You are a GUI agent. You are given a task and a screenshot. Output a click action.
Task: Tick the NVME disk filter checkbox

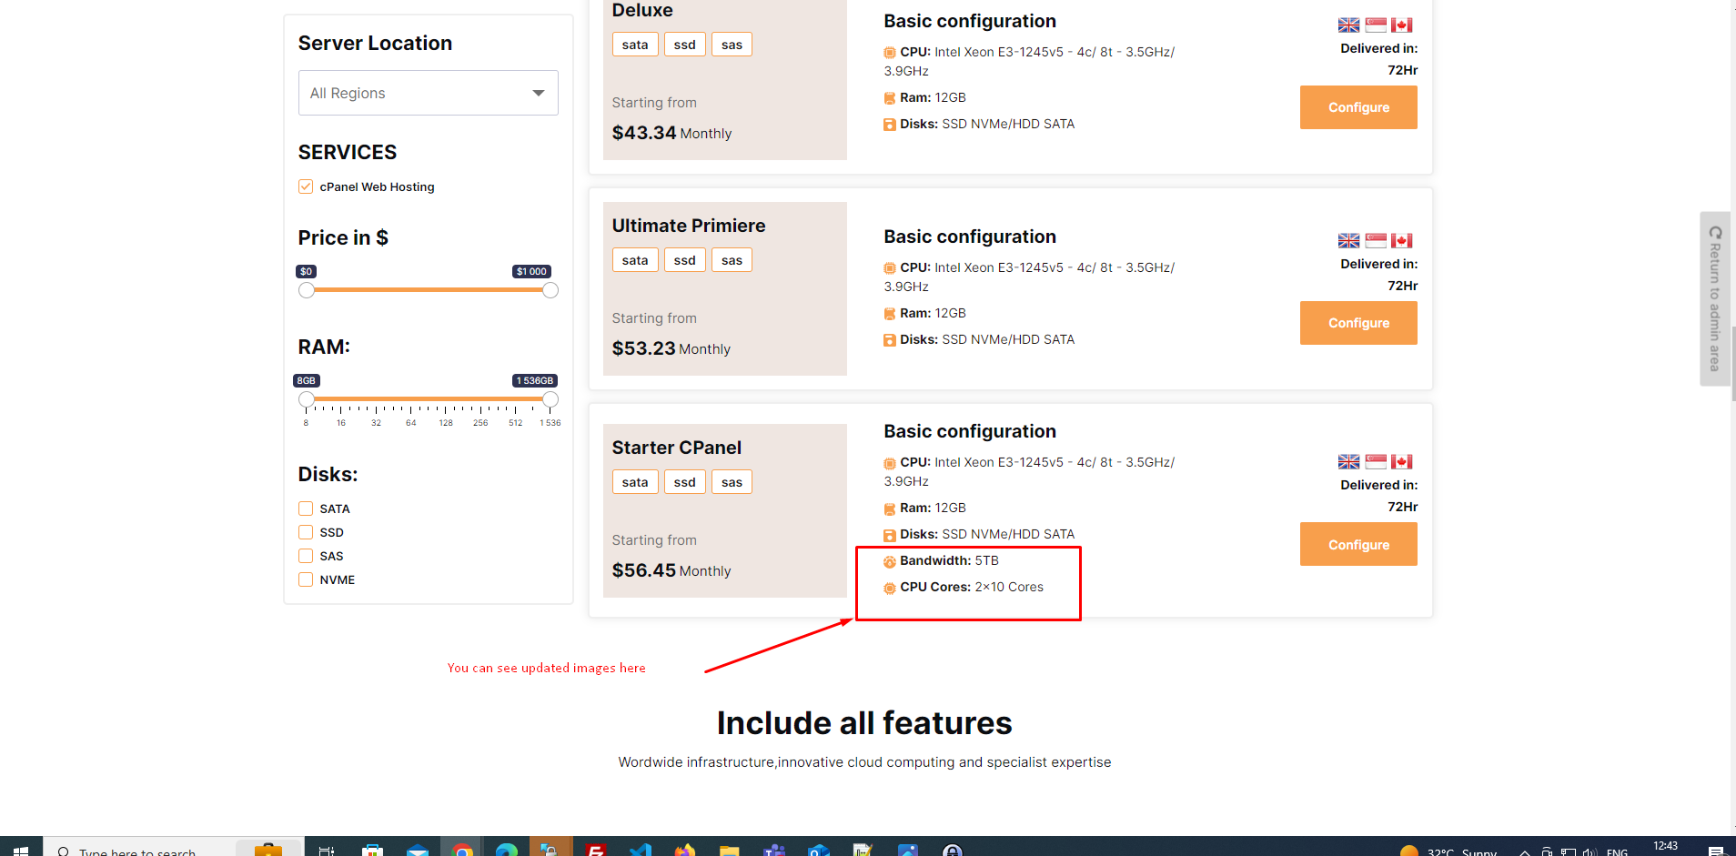point(306,579)
